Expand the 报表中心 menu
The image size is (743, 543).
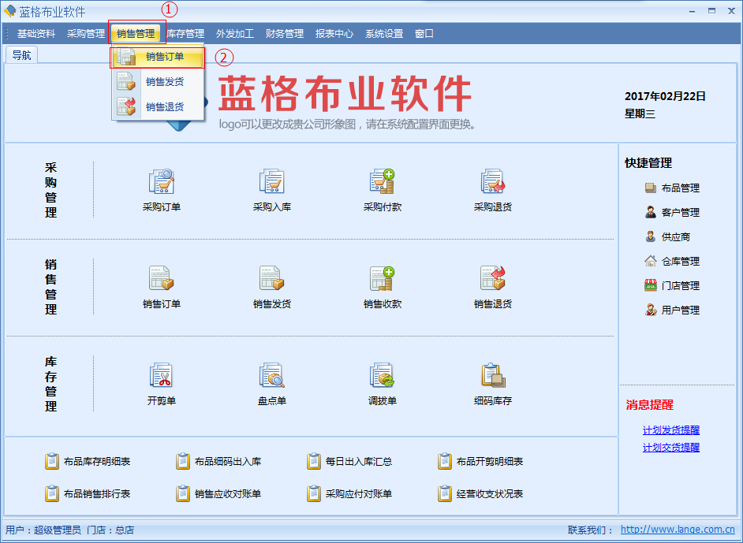[x=334, y=34]
